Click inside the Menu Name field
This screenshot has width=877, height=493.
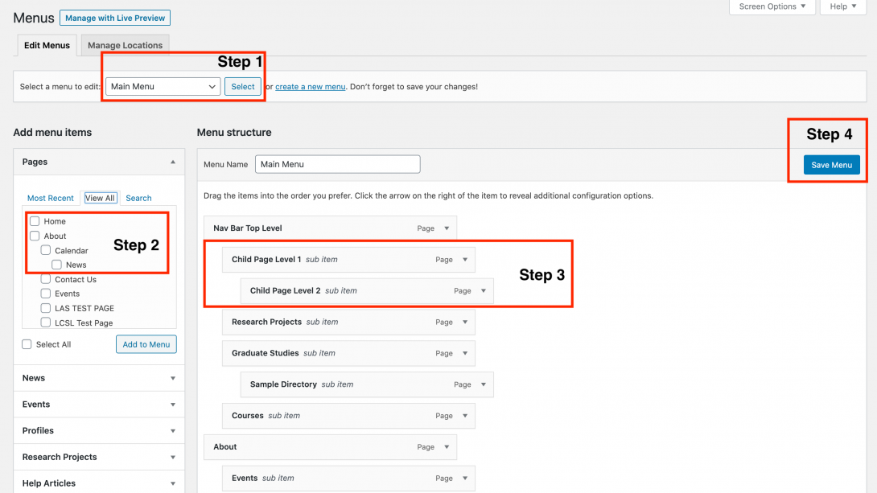(x=337, y=164)
